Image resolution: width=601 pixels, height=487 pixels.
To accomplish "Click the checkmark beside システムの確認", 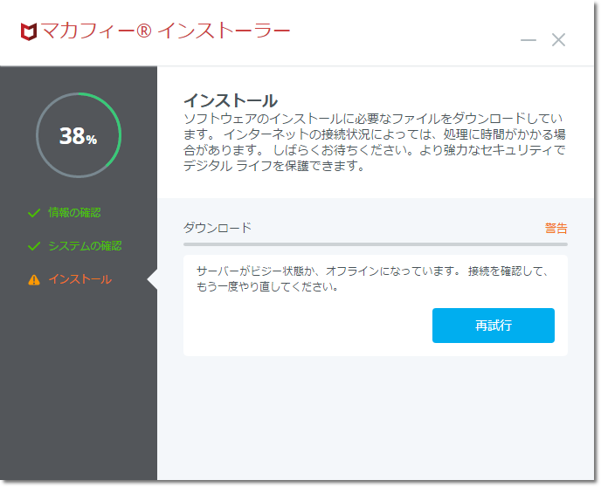I will click(34, 246).
